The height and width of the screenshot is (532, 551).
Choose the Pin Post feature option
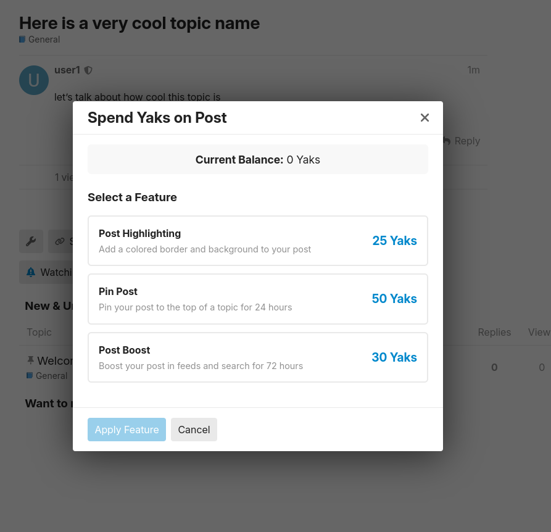pos(257,299)
